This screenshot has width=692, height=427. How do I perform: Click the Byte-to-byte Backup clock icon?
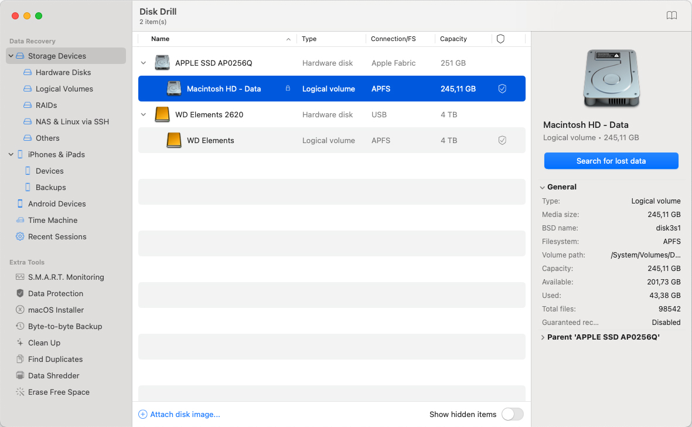coord(20,326)
